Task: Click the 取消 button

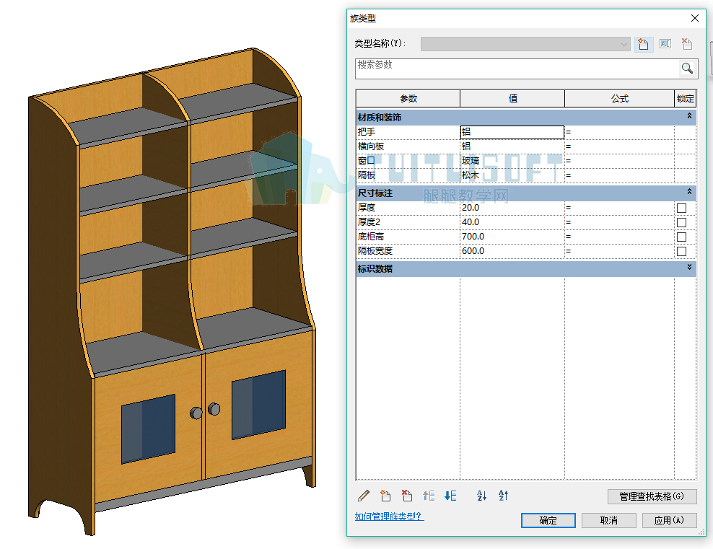Action: click(608, 520)
